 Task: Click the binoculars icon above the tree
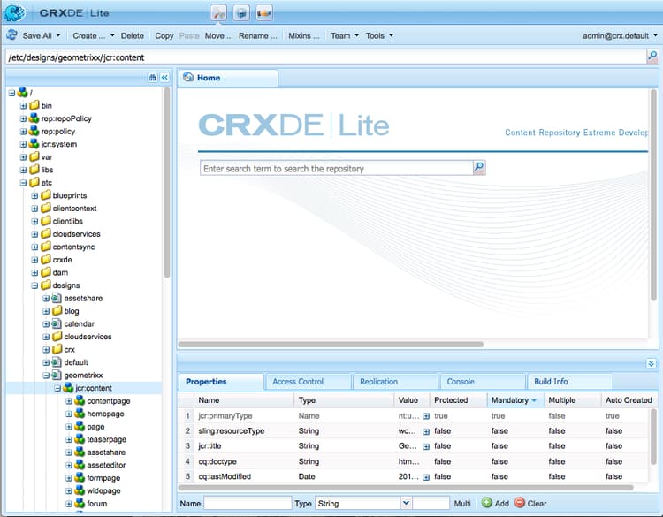click(x=152, y=78)
